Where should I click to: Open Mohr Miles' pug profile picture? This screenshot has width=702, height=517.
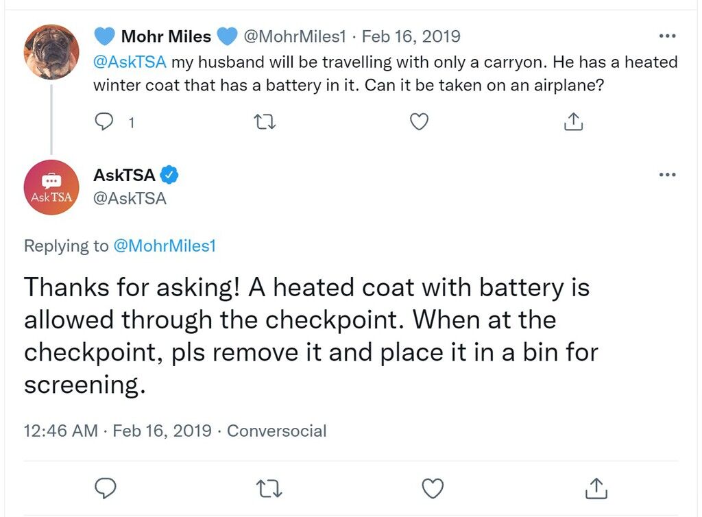tap(51, 52)
